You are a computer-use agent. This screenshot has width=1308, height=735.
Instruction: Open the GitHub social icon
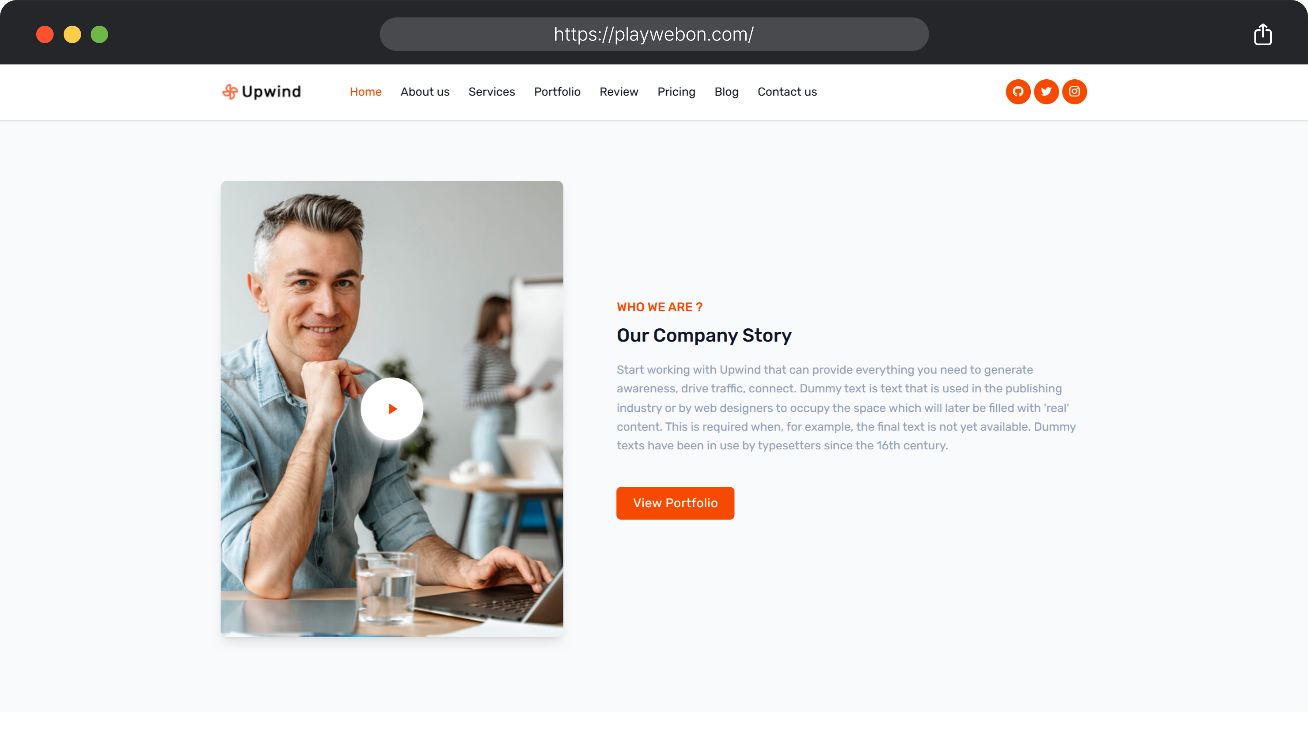coord(1018,92)
